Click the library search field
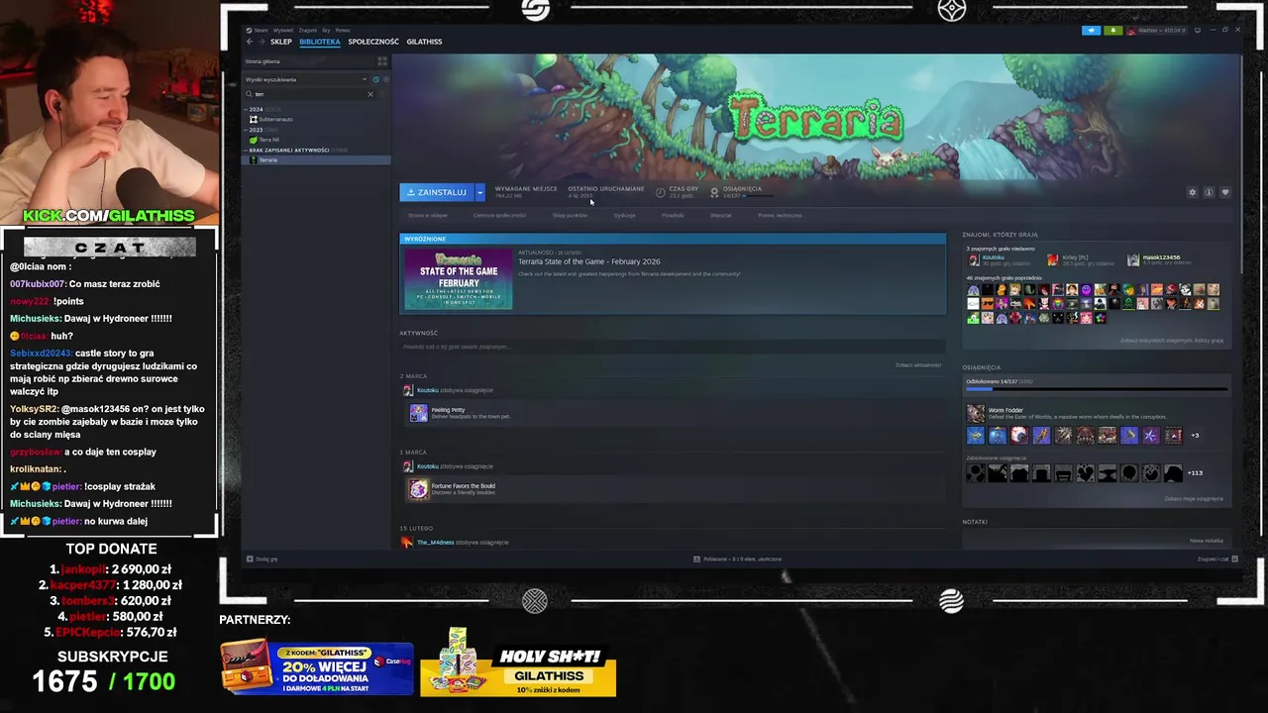 (309, 94)
